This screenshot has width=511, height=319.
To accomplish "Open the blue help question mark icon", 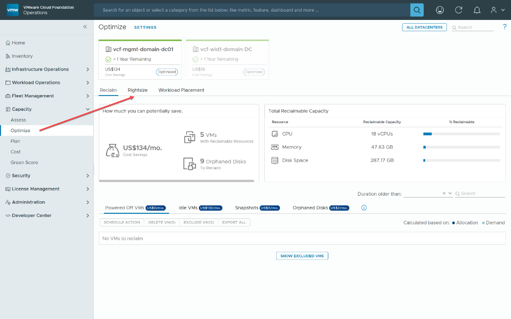I will (x=505, y=27).
